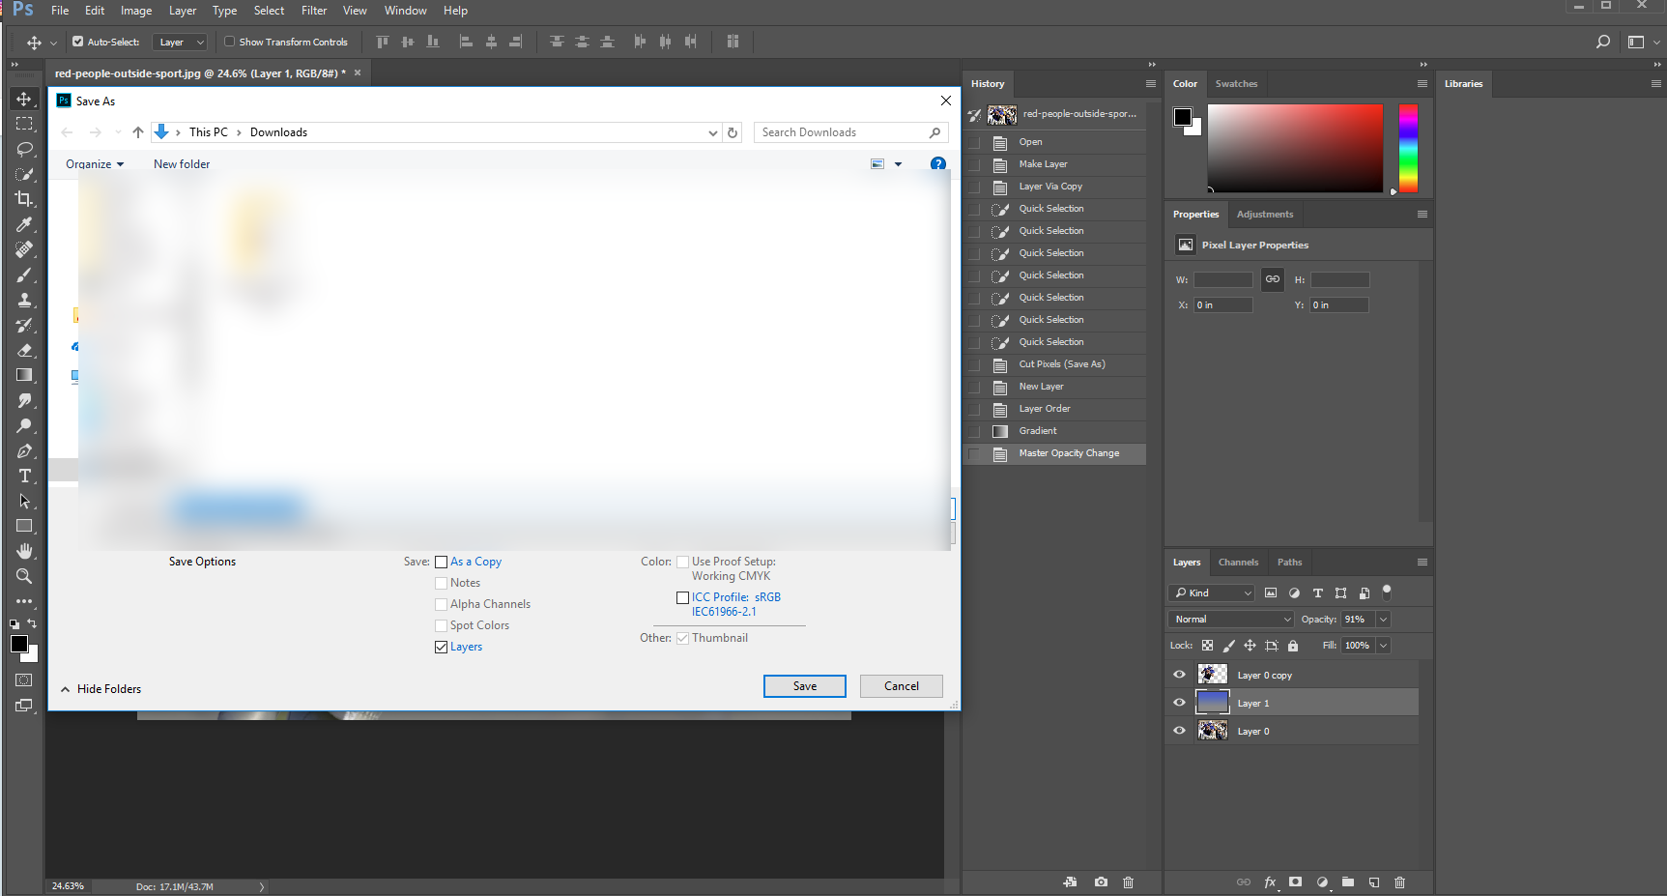
Task: Click the foreground color swatch in Color panel
Action: 1183,117
